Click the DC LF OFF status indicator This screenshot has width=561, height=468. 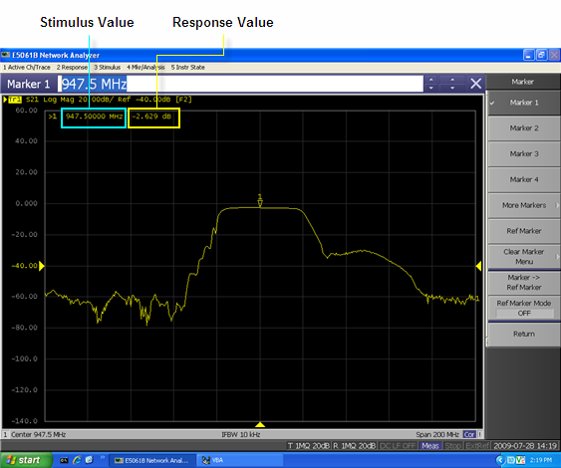tap(398, 446)
